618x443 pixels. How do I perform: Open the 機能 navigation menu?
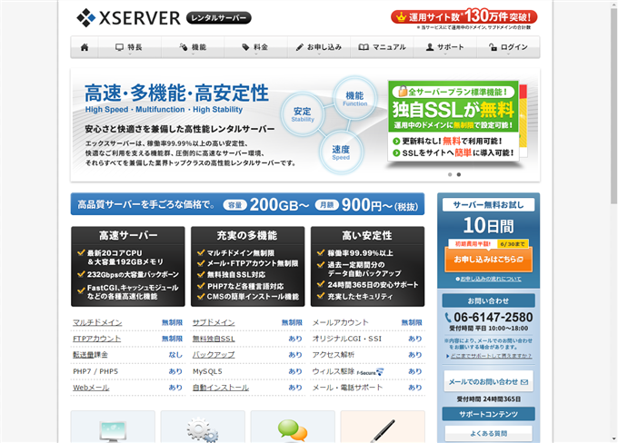coord(193,47)
